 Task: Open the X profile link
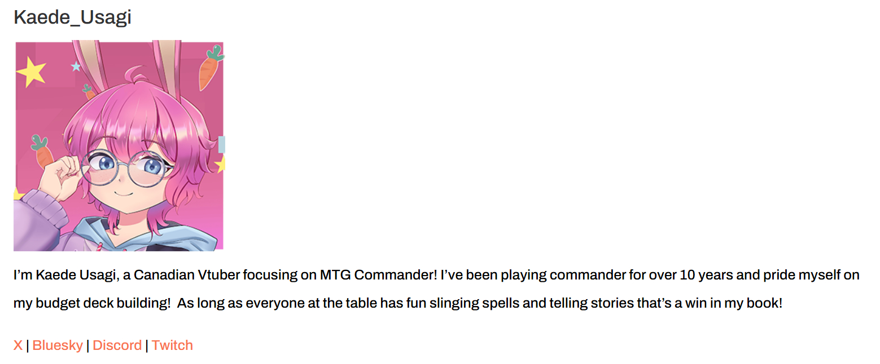point(18,345)
